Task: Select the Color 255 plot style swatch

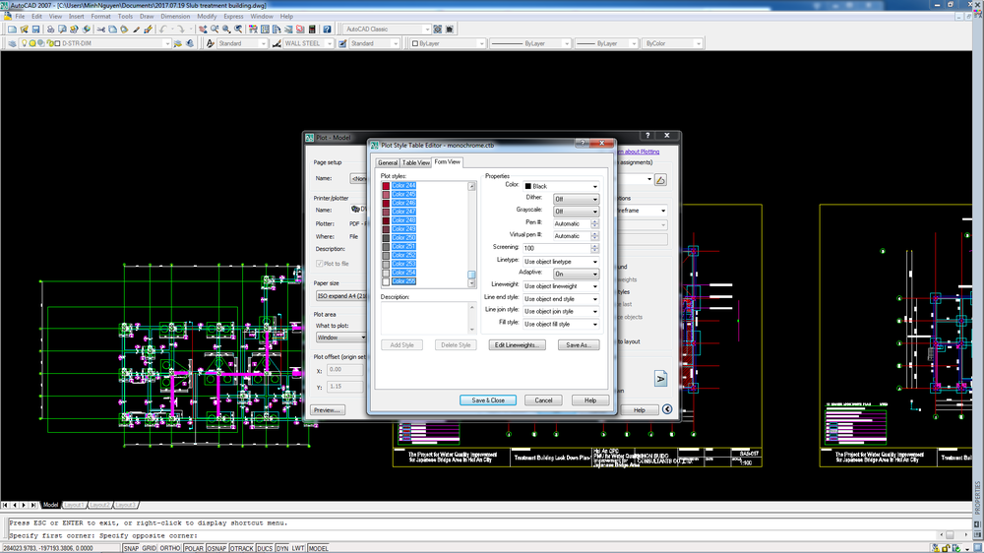Action: (386, 281)
